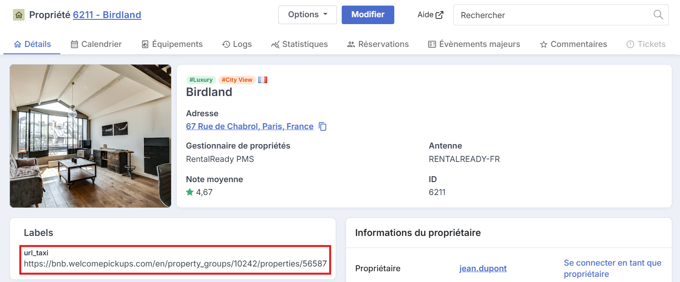This screenshot has height=282, width=680.
Task: Click the green star rating icon
Action: pyautogui.click(x=190, y=192)
